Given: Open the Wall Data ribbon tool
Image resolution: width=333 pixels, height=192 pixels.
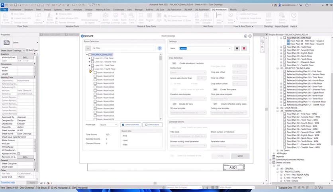Looking at the screenshot, I should (197, 17).
